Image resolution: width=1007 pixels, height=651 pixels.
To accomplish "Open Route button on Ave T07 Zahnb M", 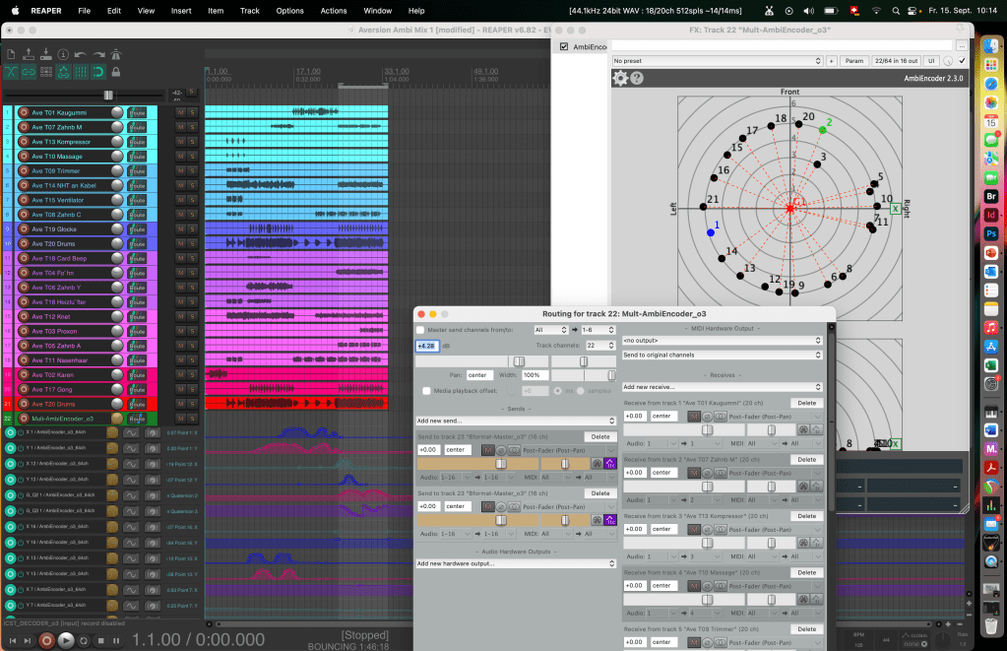I will tap(137, 127).
